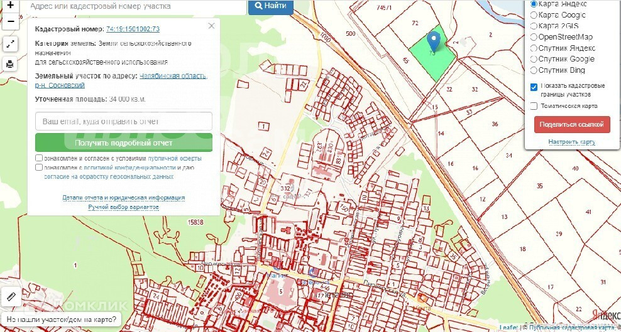Click parcel labeled 39 on map

click(559, 234)
